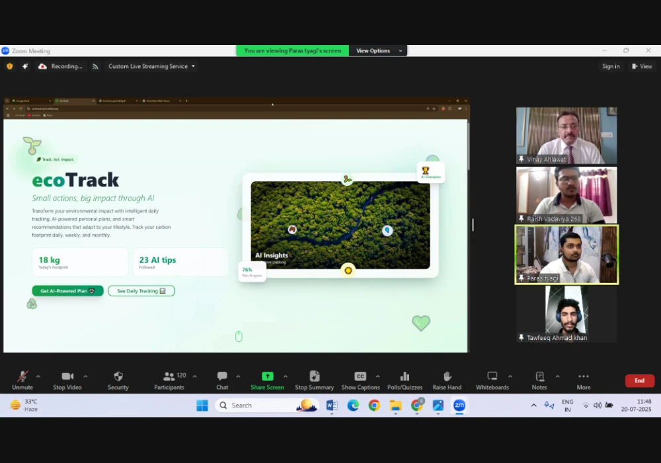Open the Notes icon
The height and width of the screenshot is (463, 661).
(x=539, y=376)
